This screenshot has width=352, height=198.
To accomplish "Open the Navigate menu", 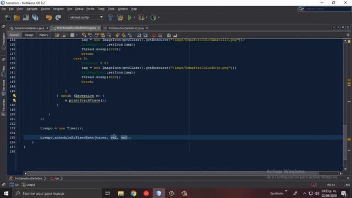I will click(32, 9).
